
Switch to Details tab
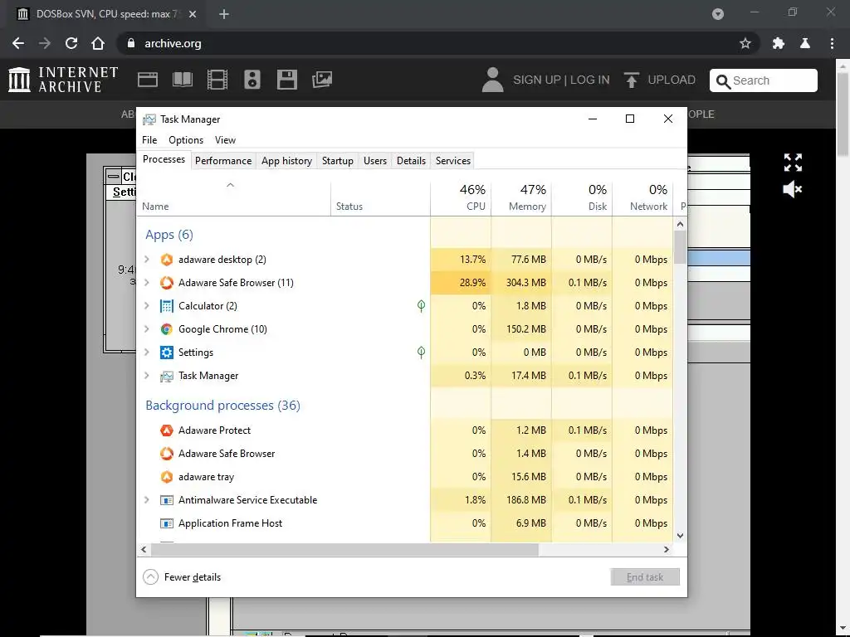tap(411, 161)
